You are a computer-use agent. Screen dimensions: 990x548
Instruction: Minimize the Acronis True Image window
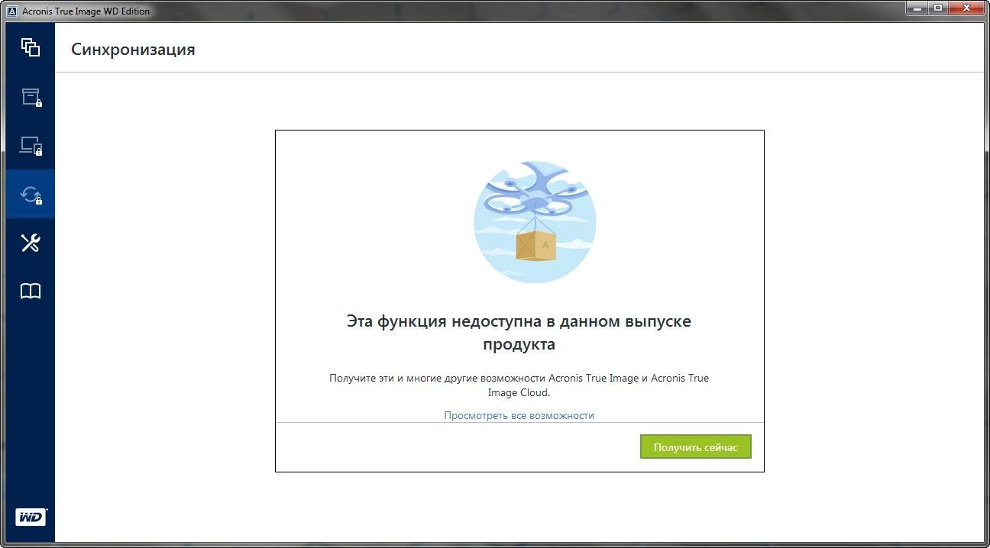[x=917, y=8]
